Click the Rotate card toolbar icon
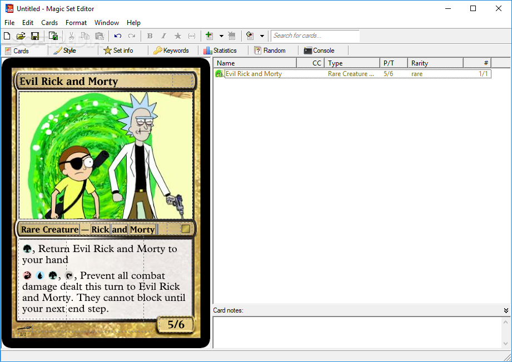 pos(250,36)
